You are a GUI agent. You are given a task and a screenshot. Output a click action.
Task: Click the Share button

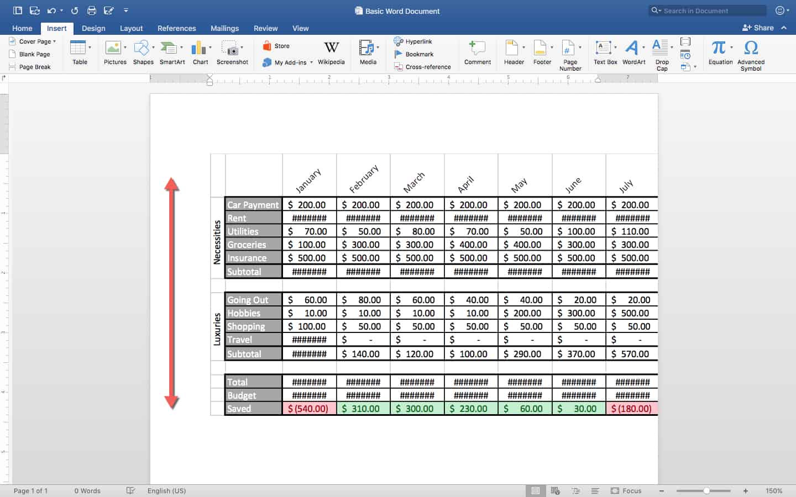tap(758, 28)
